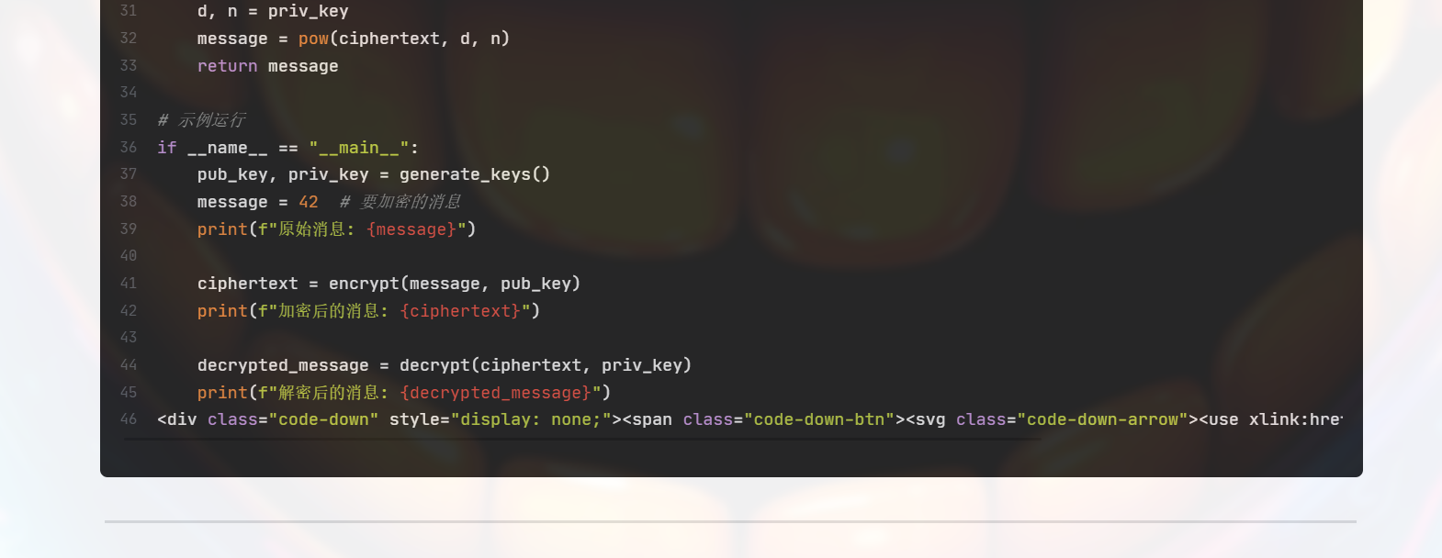Click the number 42 on line 38
Image resolution: width=1442 pixels, height=558 pixels.
(x=309, y=202)
